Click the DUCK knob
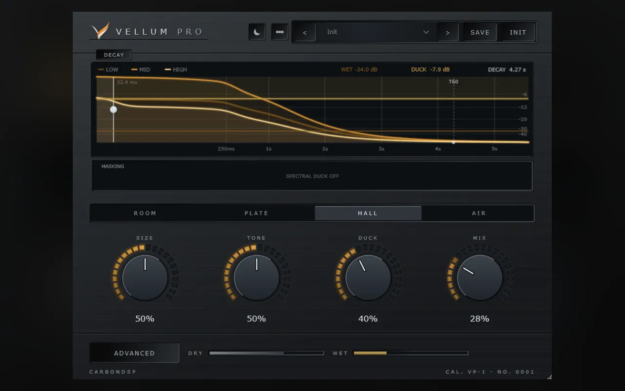Screen dimensions: 625x391 368,278
